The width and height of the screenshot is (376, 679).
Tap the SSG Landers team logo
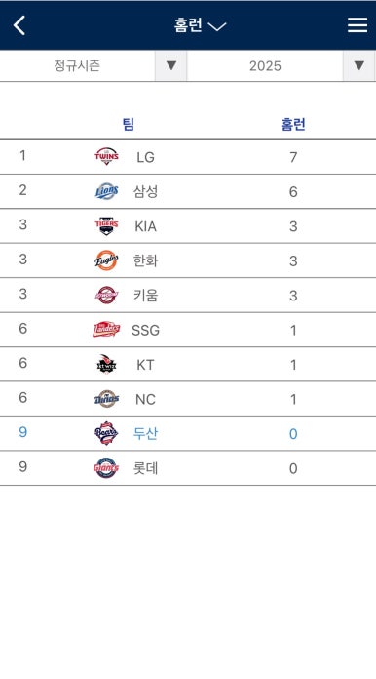106,330
